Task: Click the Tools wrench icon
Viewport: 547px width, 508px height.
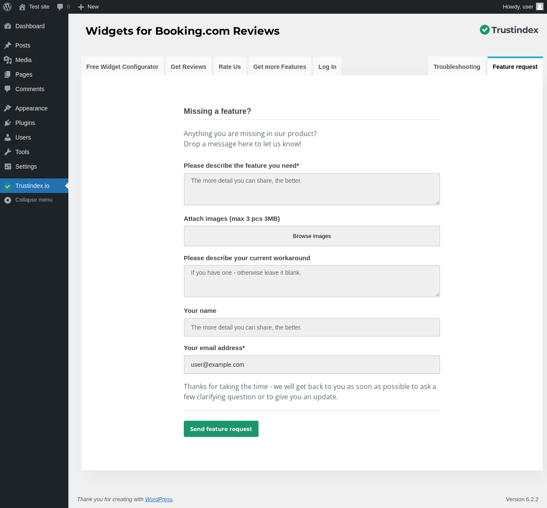Action: coord(8,152)
